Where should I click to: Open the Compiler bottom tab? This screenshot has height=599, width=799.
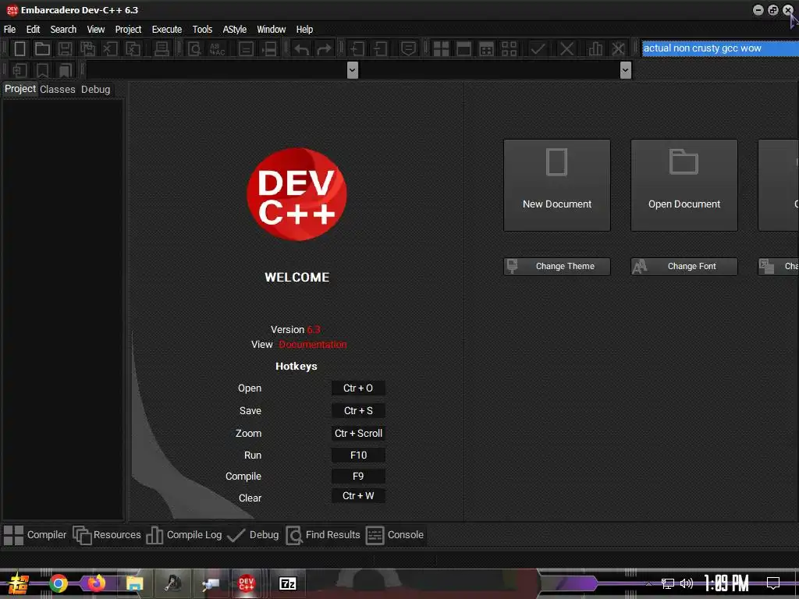pyautogui.click(x=35, y=535)
